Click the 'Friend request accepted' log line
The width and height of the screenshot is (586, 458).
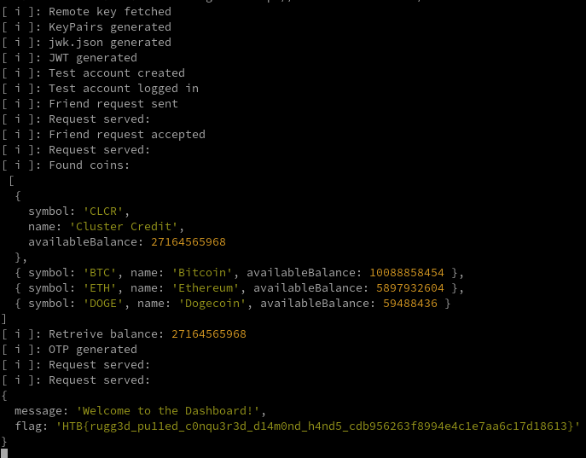[x=126, y=134]
